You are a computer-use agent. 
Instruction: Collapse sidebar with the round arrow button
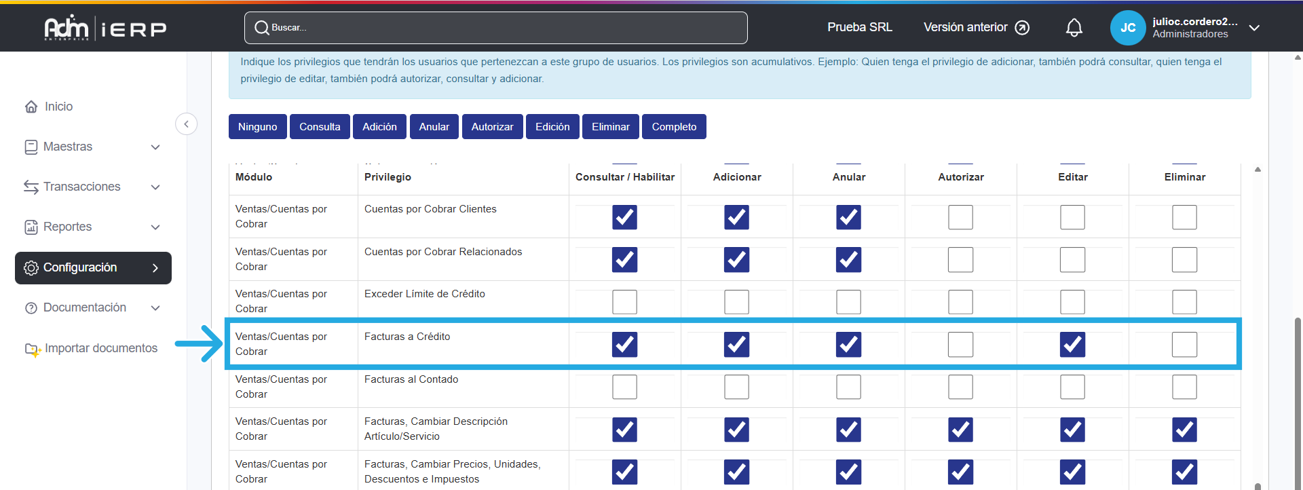pos(186,124)
